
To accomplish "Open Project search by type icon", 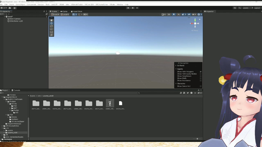I will point(184,93).
